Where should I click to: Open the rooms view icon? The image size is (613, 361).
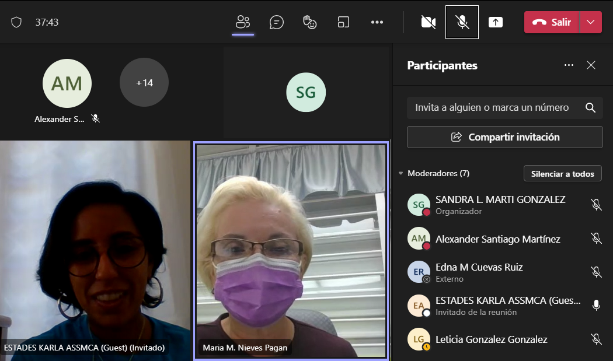tap(343, 22)
